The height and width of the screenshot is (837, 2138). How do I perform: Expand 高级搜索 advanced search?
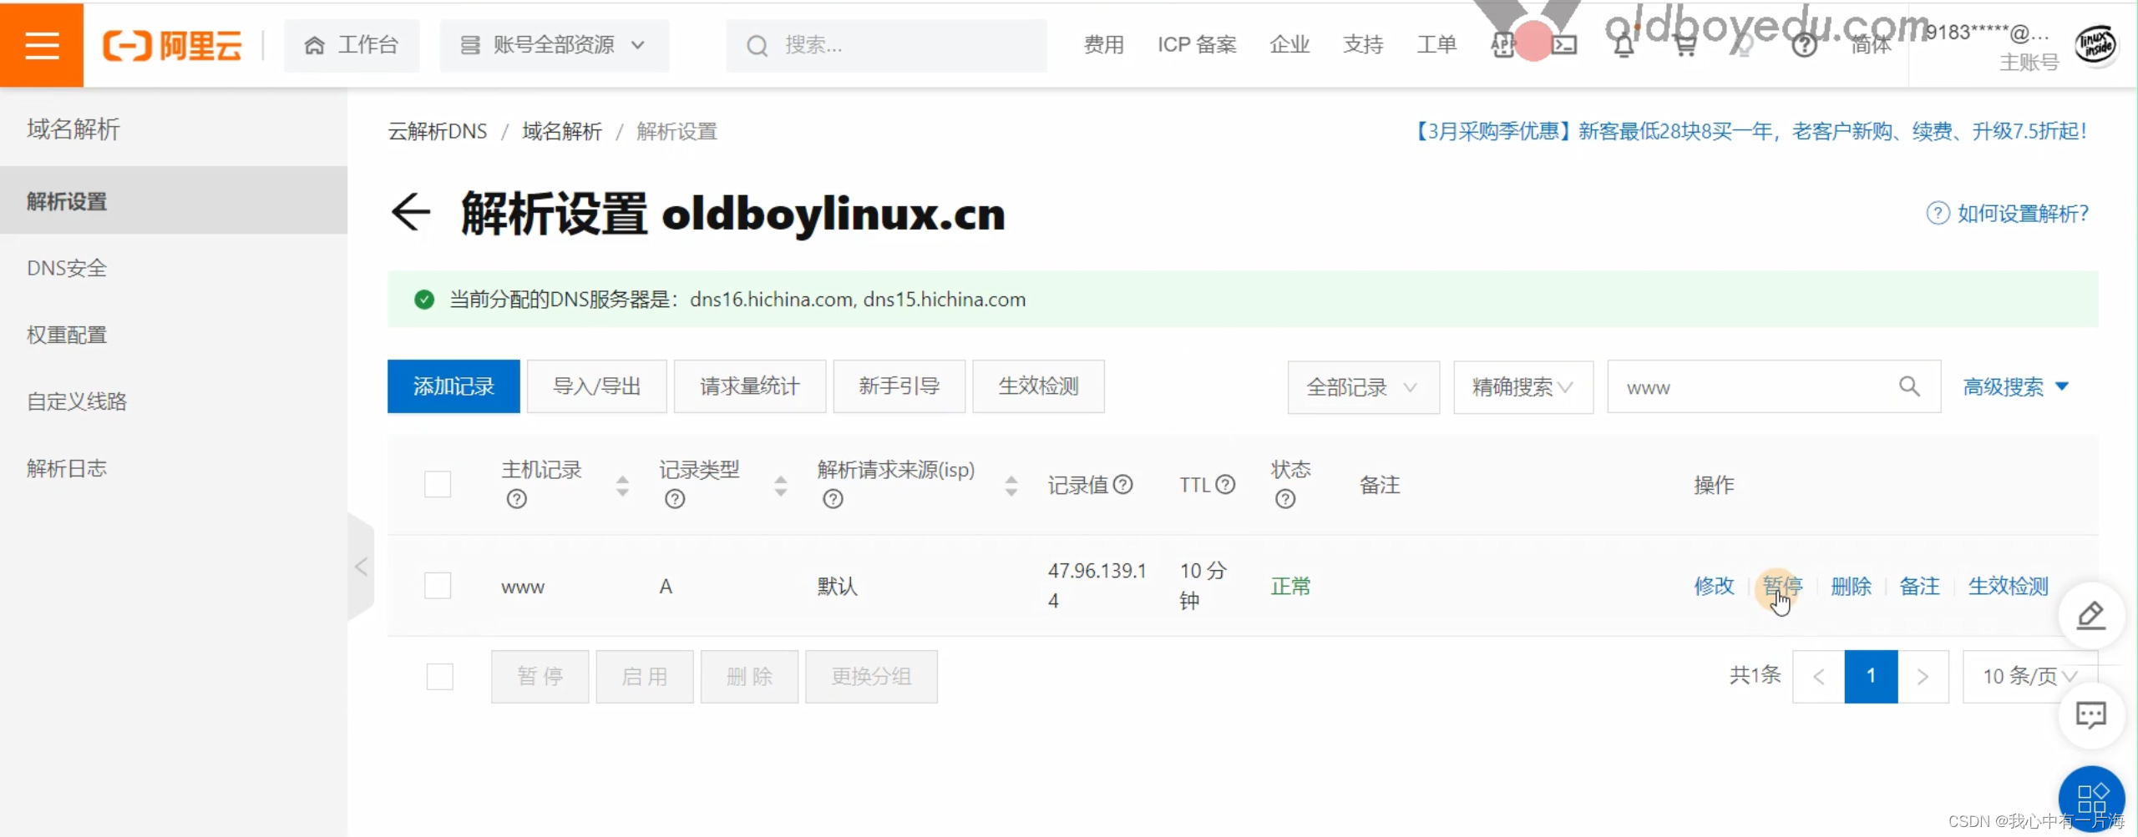[x=2015, y=386]
